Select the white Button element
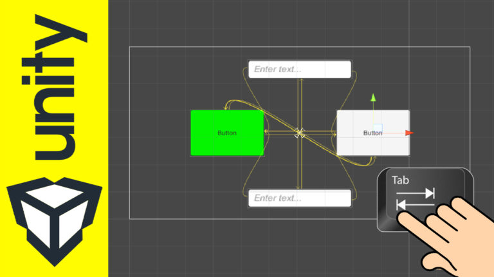 pyautogui.click(x=373, y=133)
